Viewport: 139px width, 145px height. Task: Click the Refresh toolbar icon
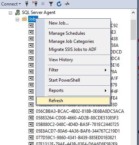point(59,4)
